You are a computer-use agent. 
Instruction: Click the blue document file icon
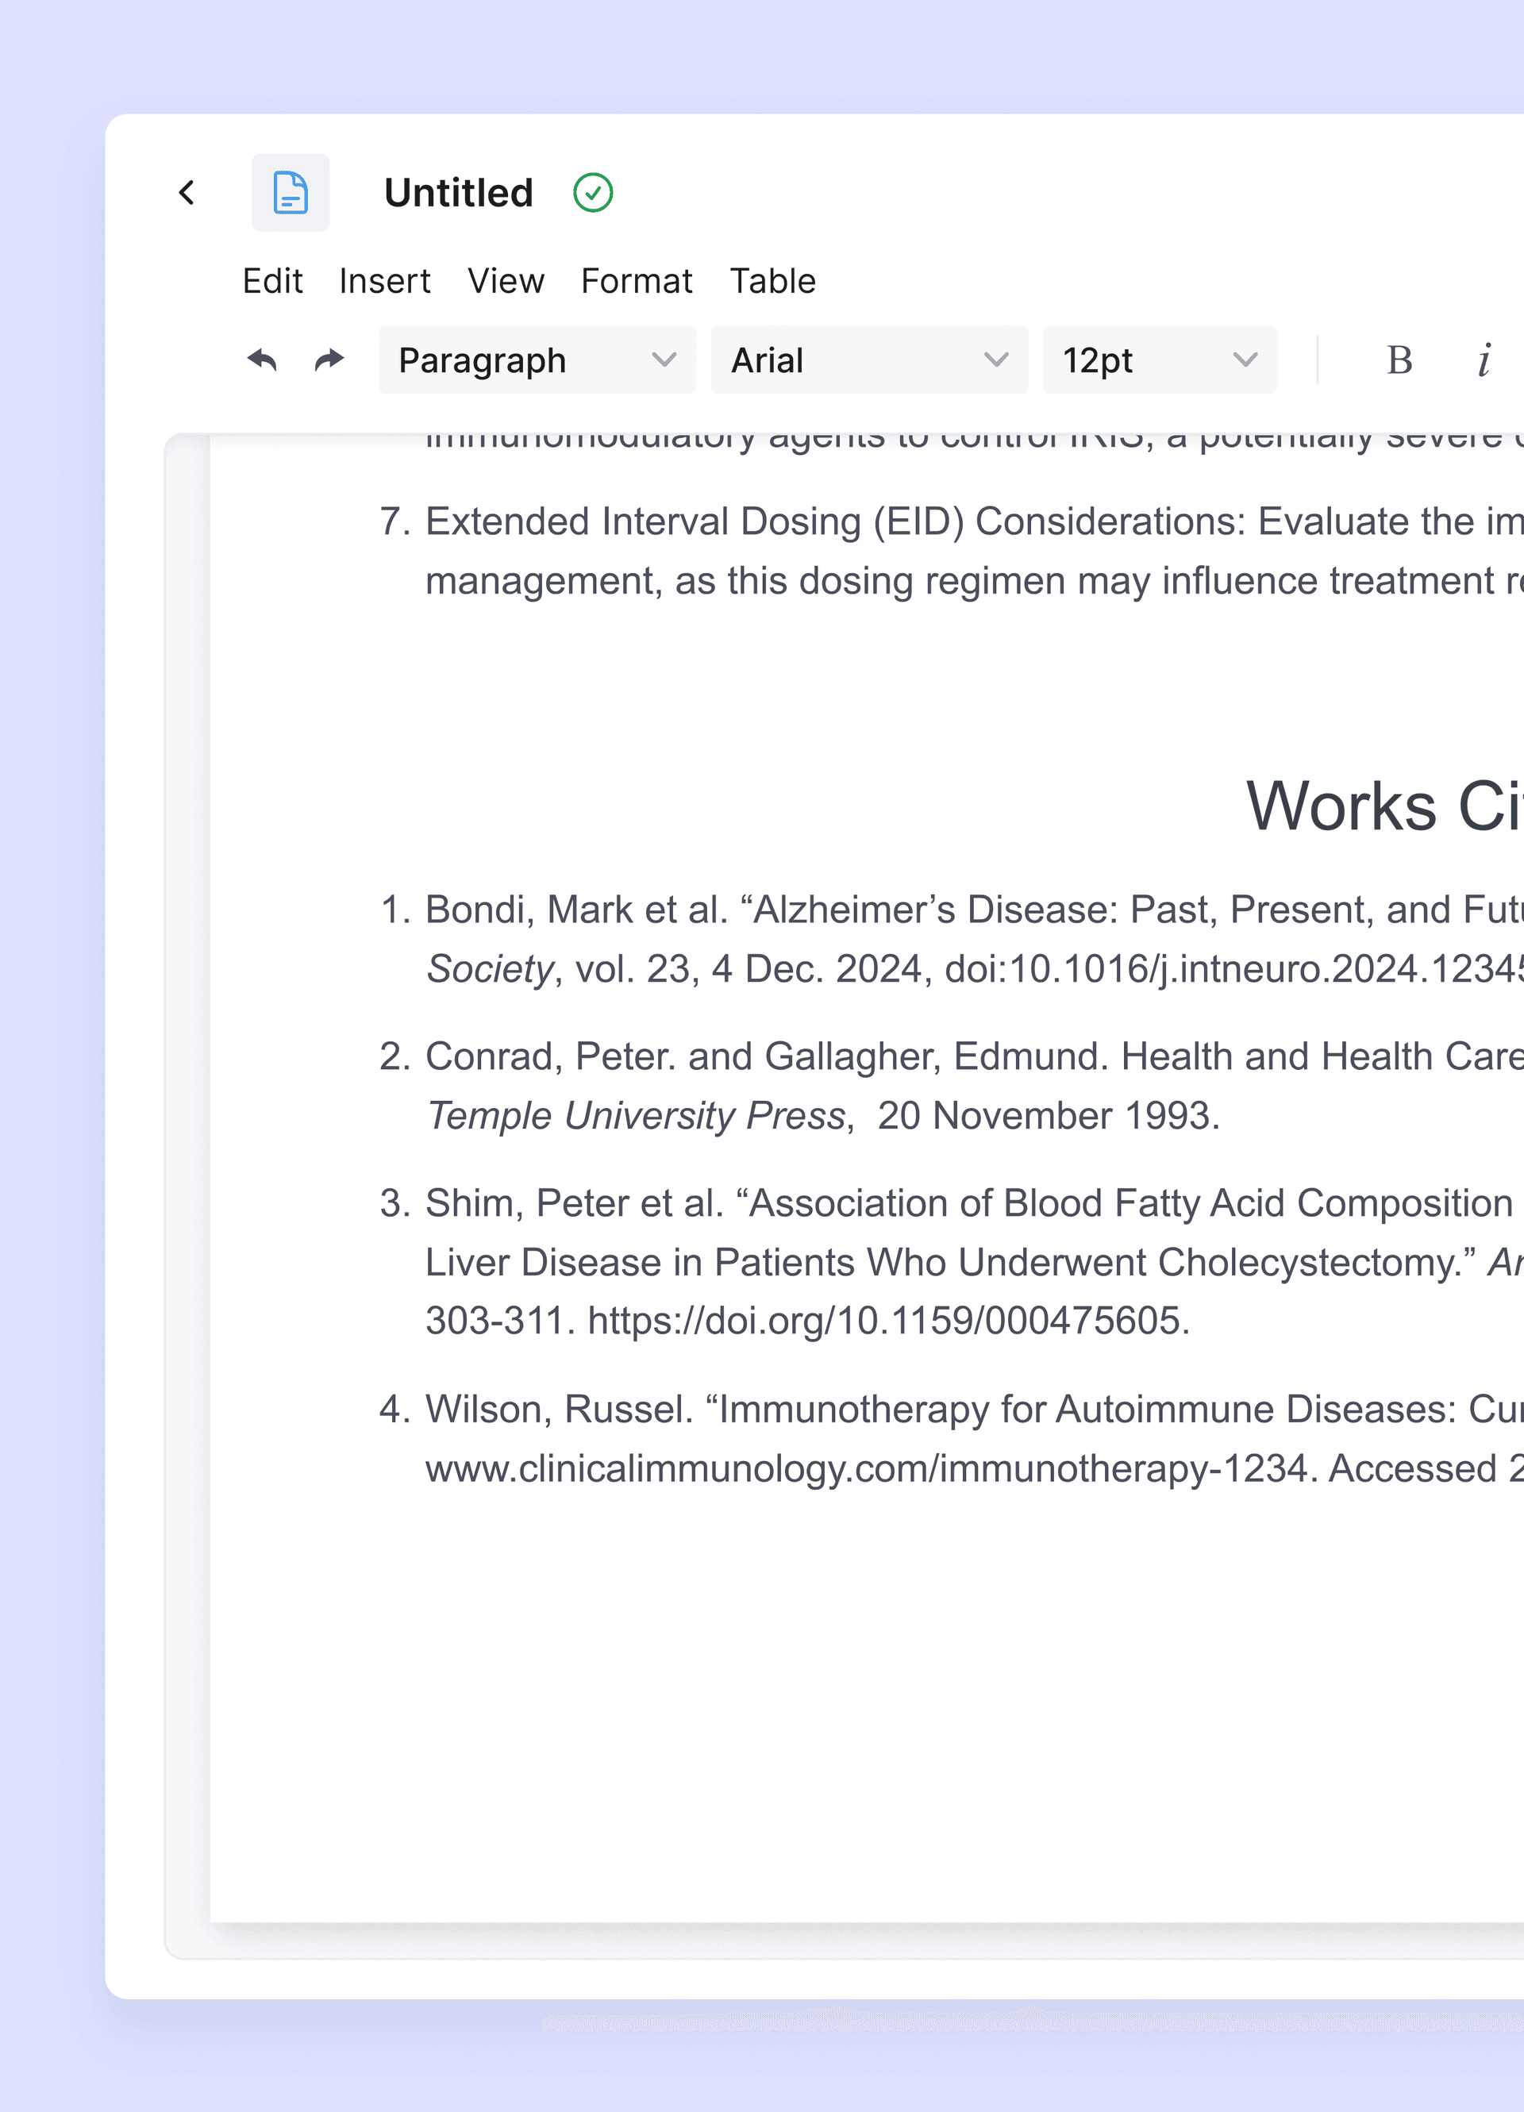click(x=291, y=193)
